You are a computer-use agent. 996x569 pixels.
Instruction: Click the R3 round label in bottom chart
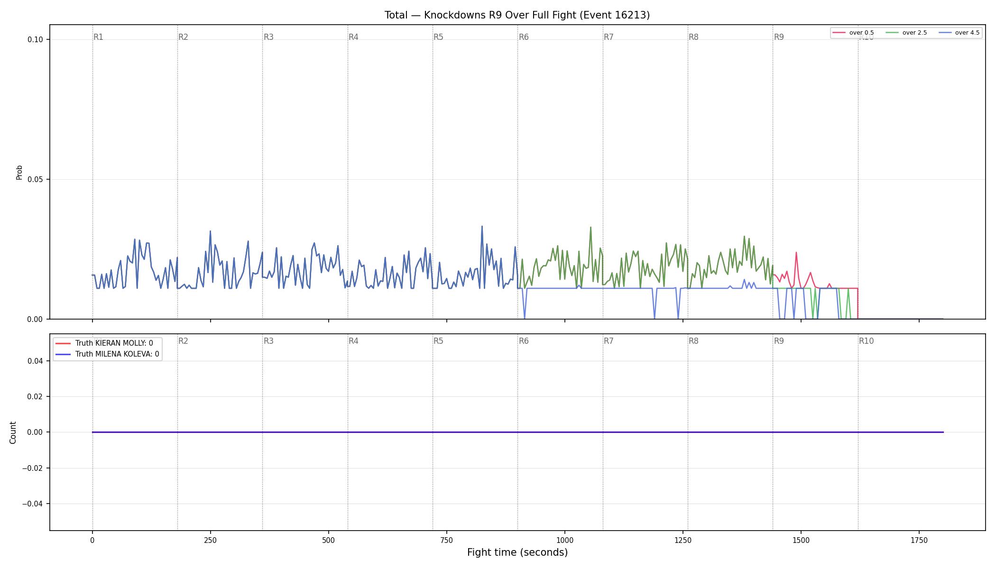pos(268,341)
